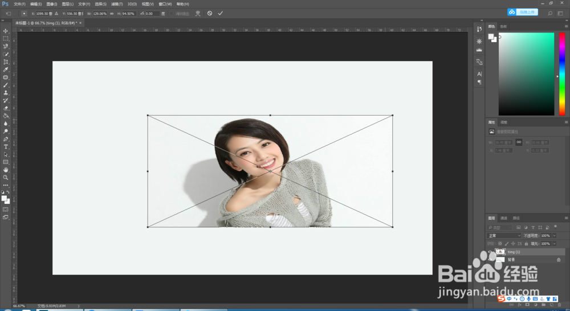Open the 文件(F) menu
The height and width of the screenshot is (311, 570).
19,4
